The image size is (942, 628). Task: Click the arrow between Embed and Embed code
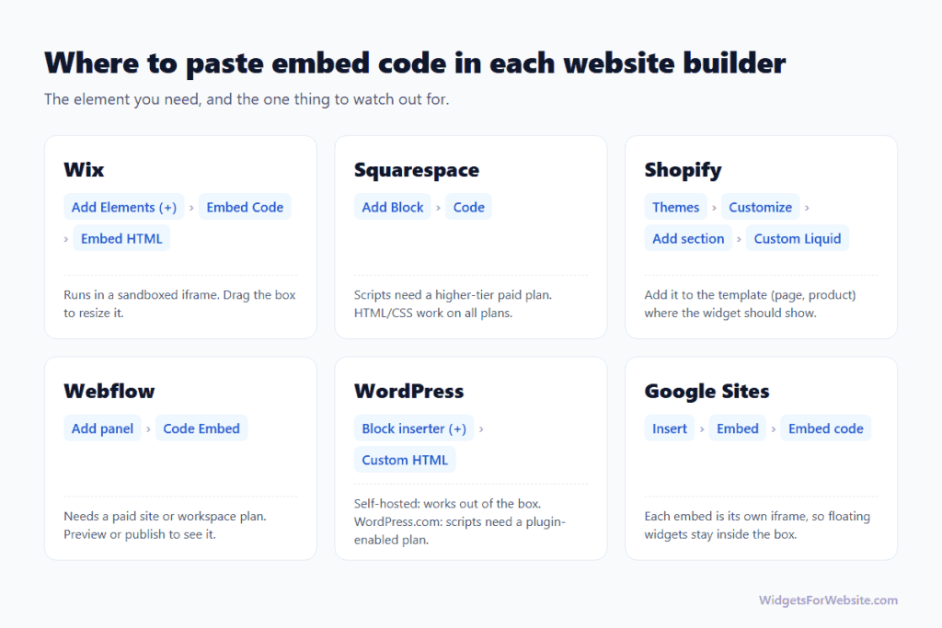[773, 429]
